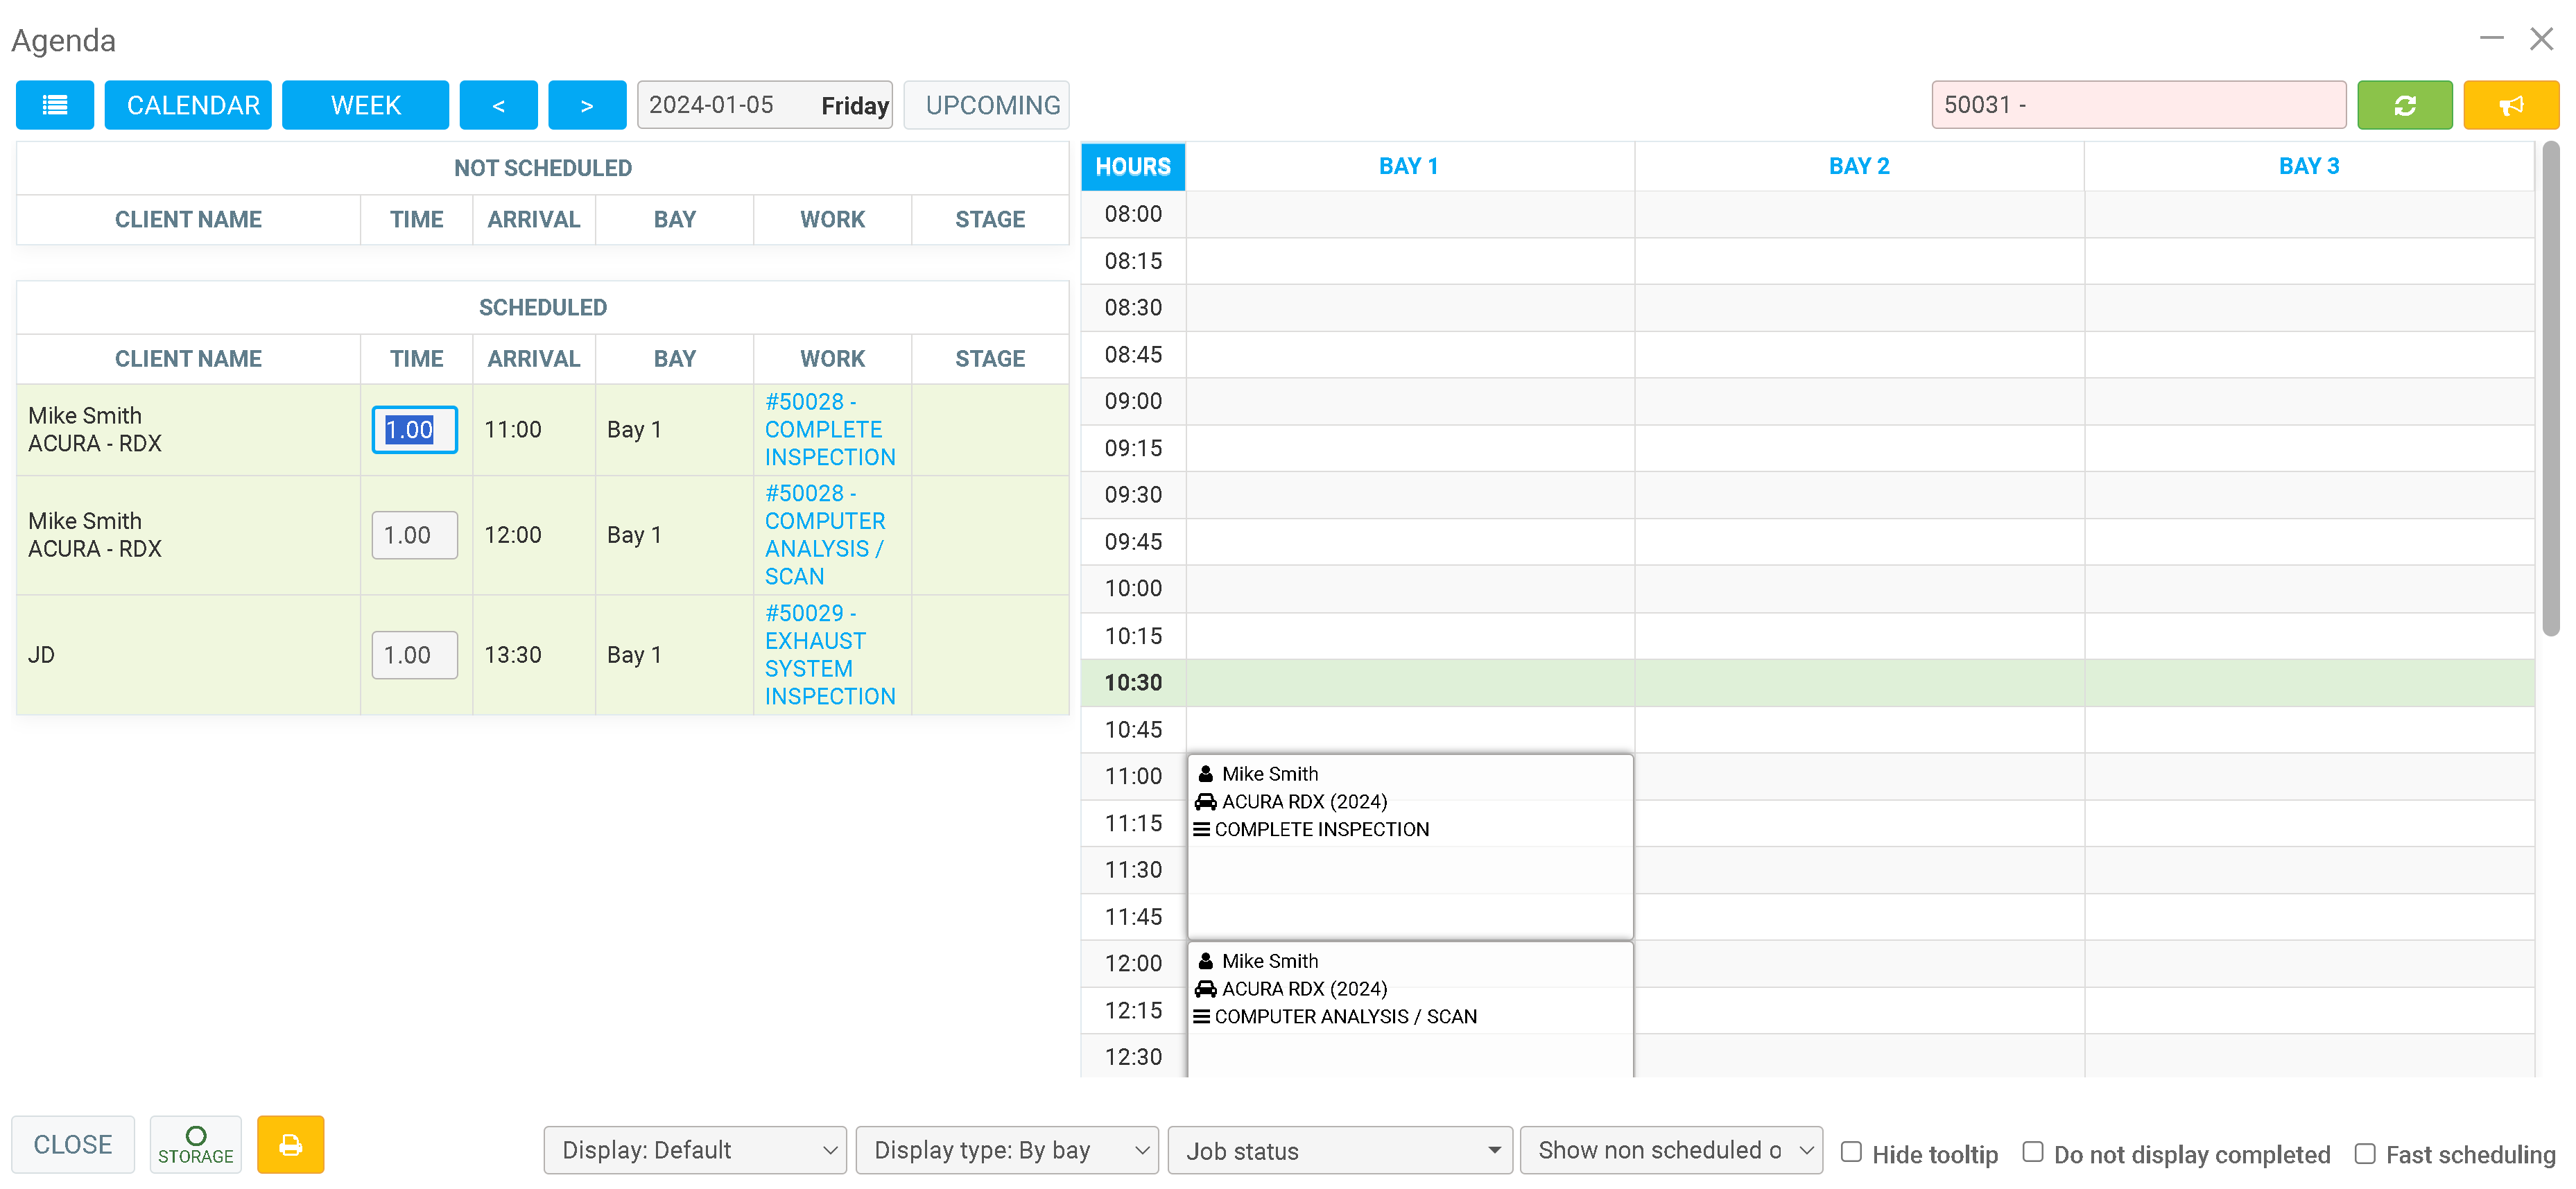2576x1189 pixels.
Task: Click the list view icon button
Action: coord(54,105)
